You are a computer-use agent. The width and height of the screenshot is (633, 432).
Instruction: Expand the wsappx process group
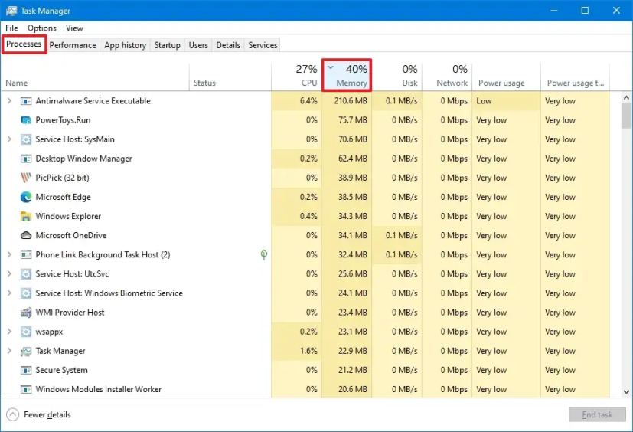coord(9,332)
